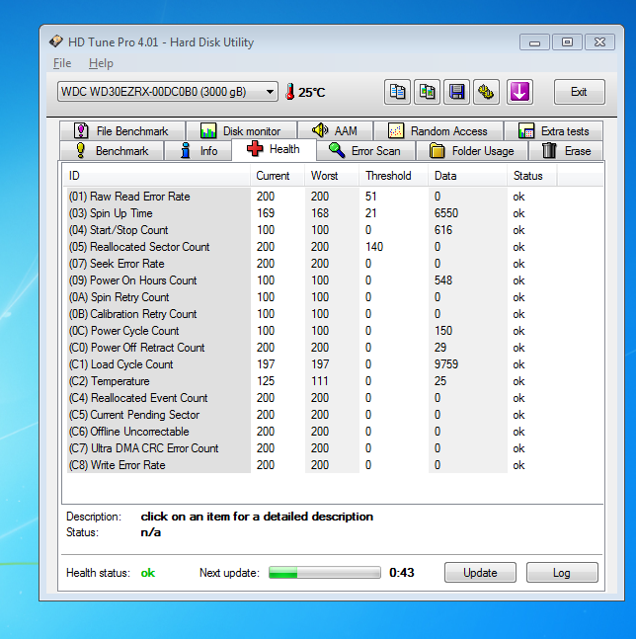
Task: Switch to the Error Scan tab
Action: (x=365, y=151)
